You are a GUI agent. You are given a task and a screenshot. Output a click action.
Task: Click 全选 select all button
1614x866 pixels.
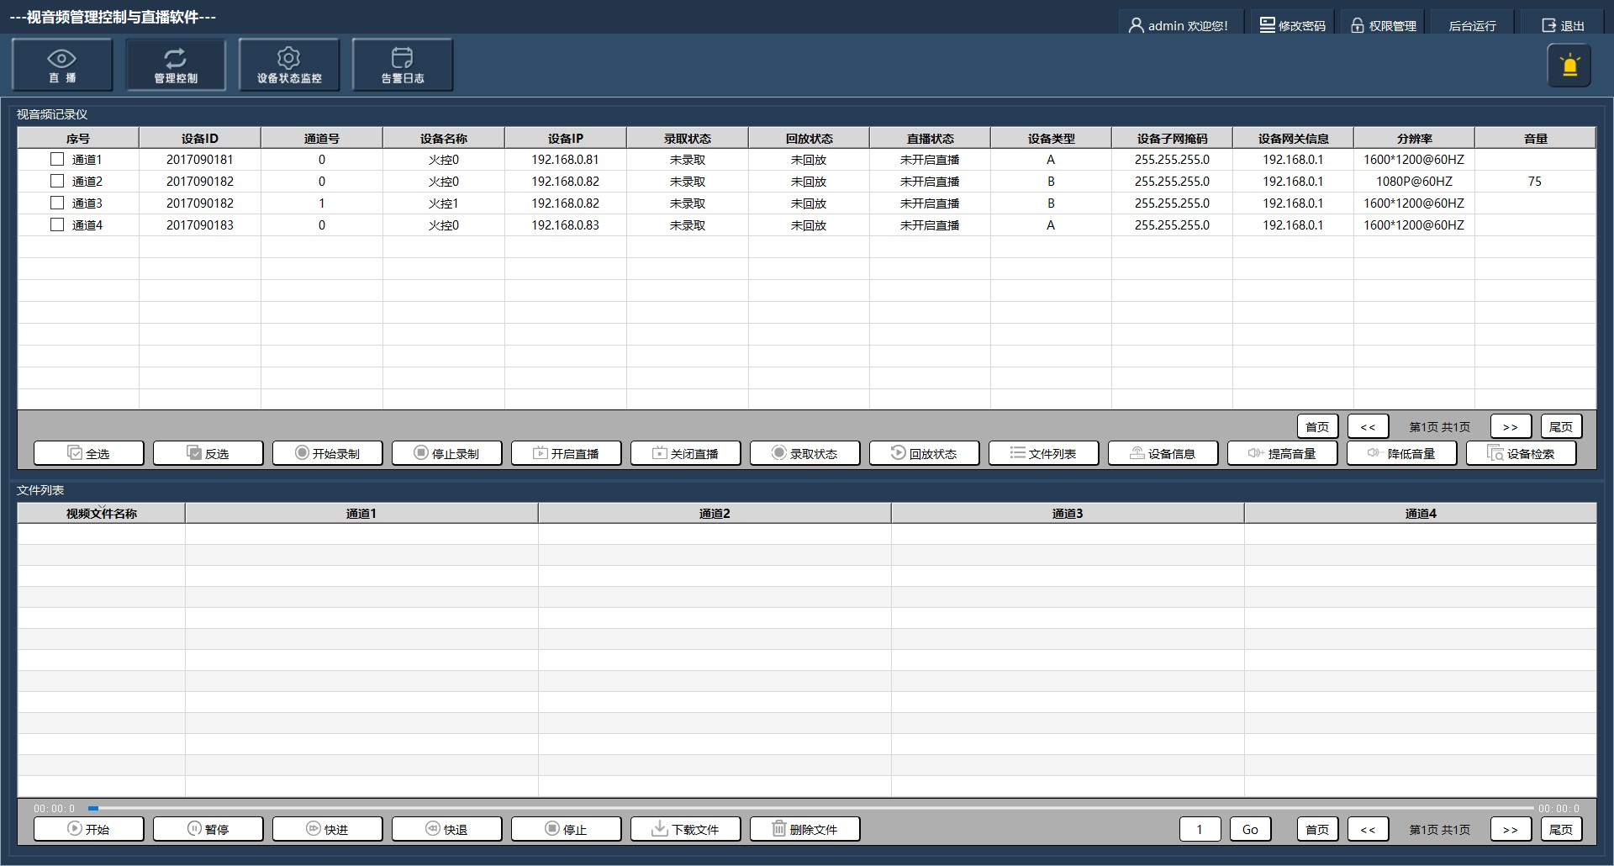(x=89, y=453)
